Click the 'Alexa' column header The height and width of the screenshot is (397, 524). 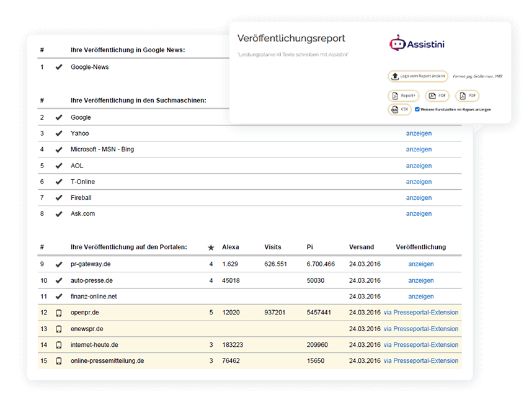pos(231,248)
